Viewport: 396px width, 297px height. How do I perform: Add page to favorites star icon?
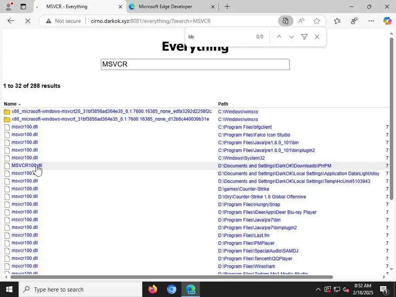click(317, 21)
